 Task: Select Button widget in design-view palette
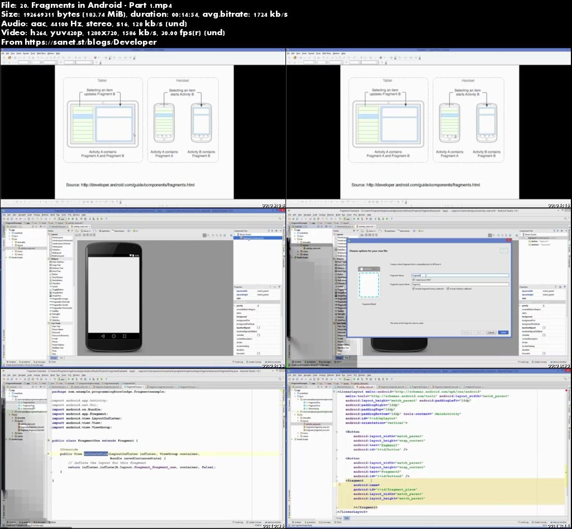pyautogui.click(x=55, y=274)
